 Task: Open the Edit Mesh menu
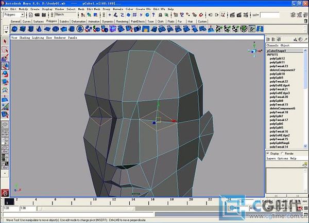[94, 9]
